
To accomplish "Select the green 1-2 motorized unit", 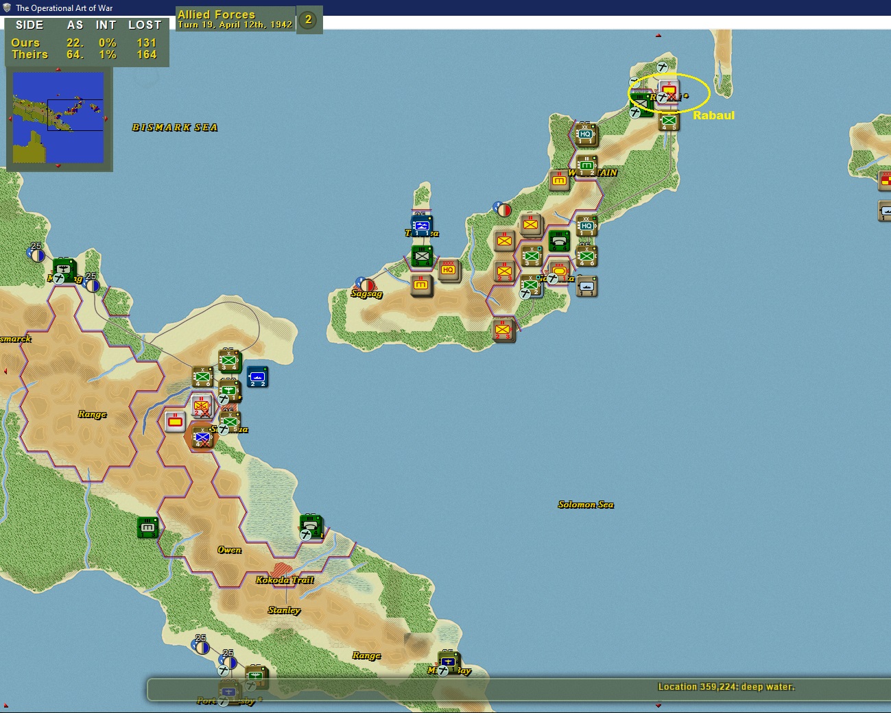I will coord(586,165).
